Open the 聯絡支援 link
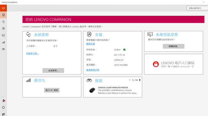 (x=90, y=44)
